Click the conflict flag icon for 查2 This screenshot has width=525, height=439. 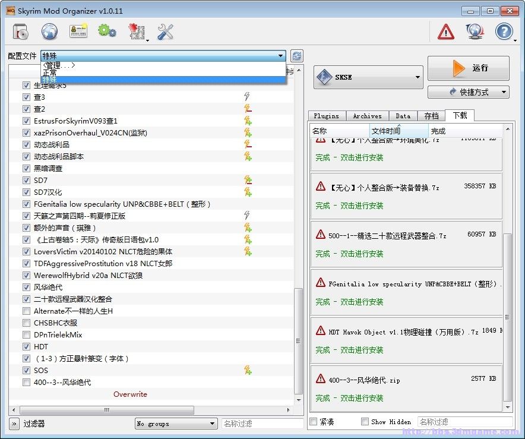click(x=248, y=109)
